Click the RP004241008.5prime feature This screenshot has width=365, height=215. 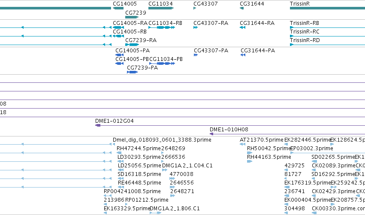[x=108, y=196]
